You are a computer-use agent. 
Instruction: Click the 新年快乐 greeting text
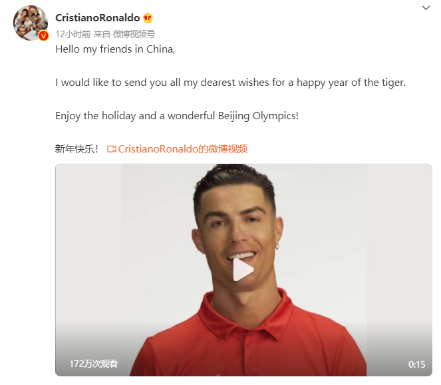coord(76,149)
